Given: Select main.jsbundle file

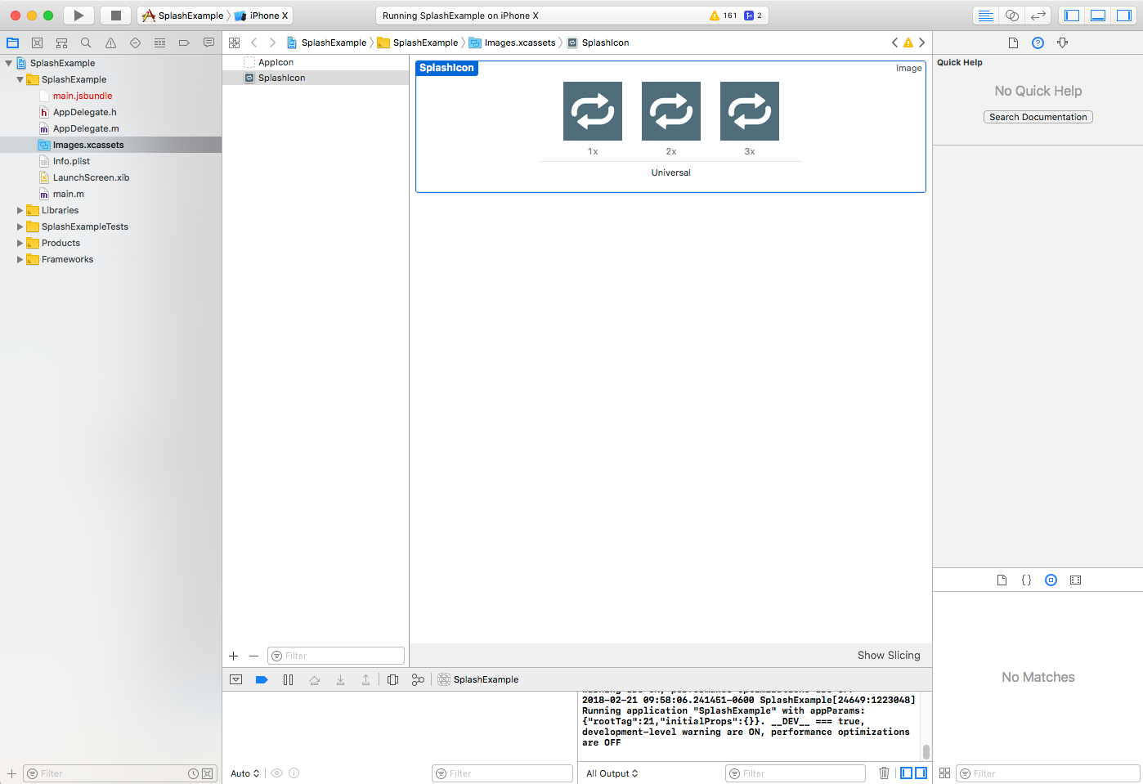Looking at the screenshot, I should (x=83, y=96).
